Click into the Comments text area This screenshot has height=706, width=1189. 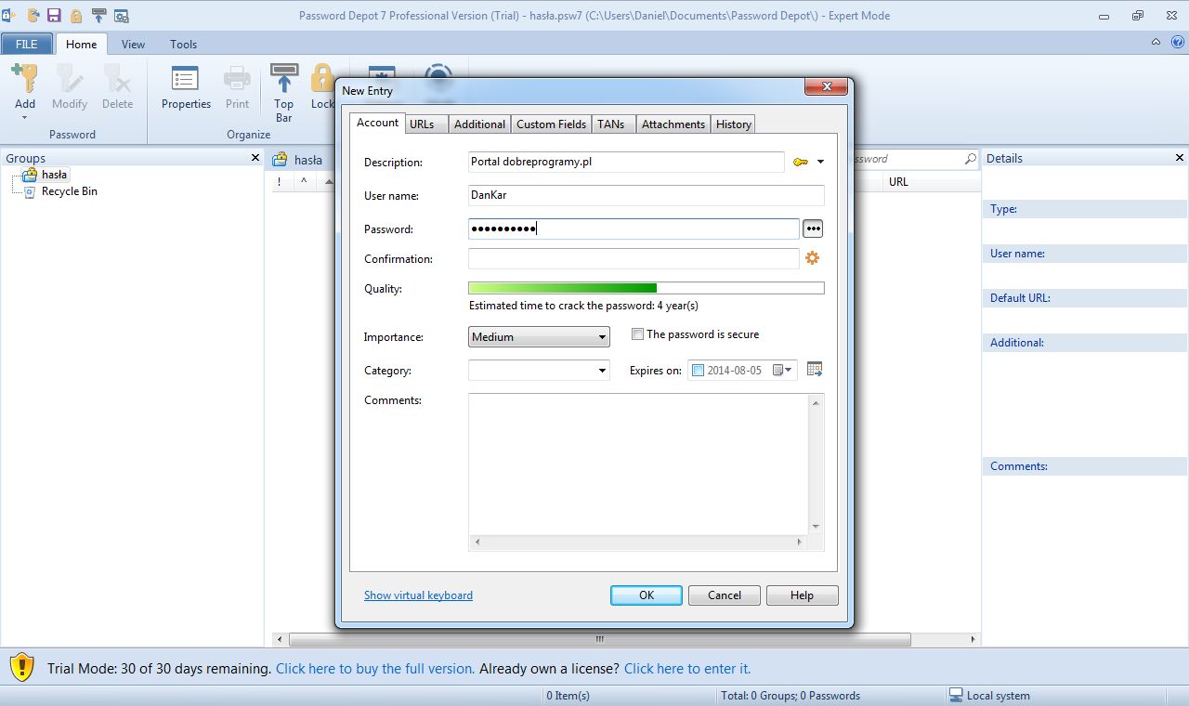pos(640,463)
